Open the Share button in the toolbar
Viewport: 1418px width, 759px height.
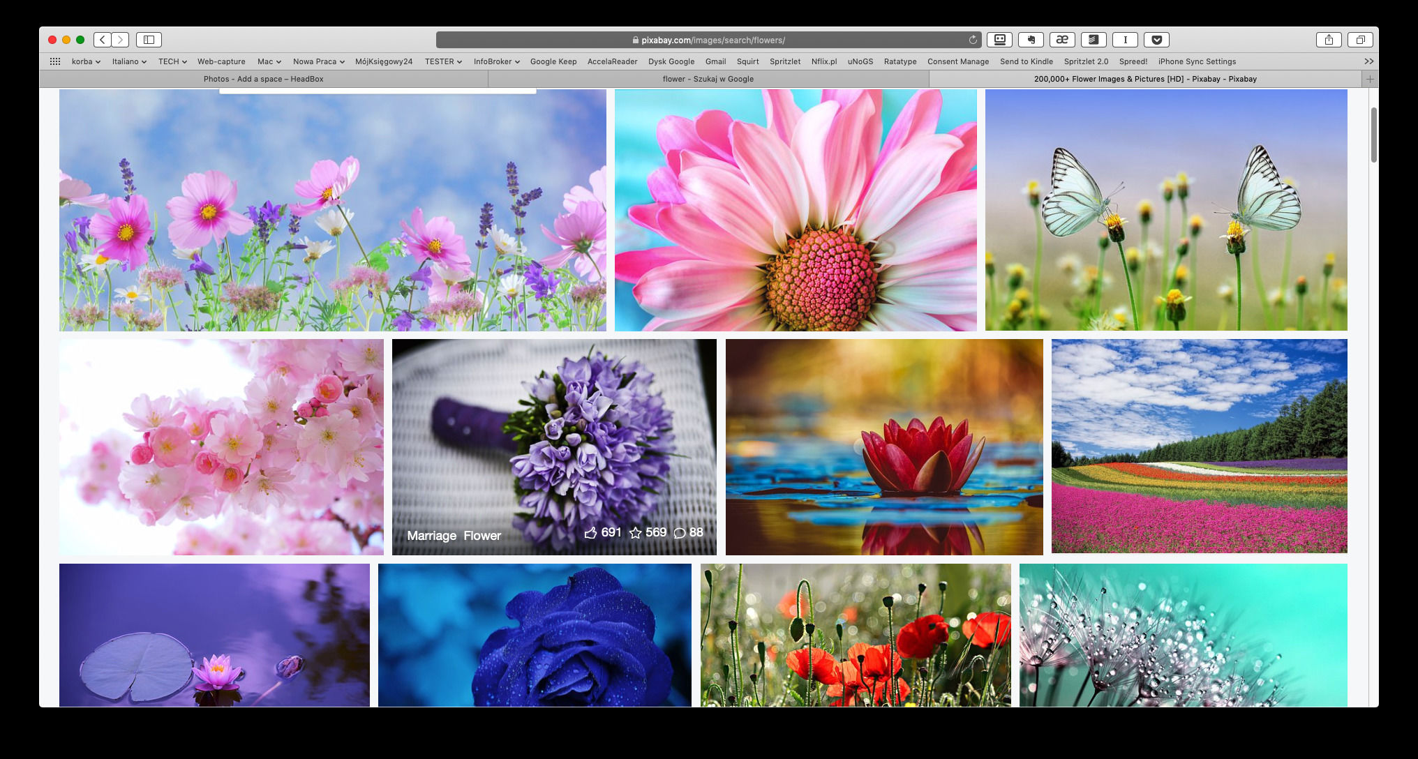point(1329,40)
